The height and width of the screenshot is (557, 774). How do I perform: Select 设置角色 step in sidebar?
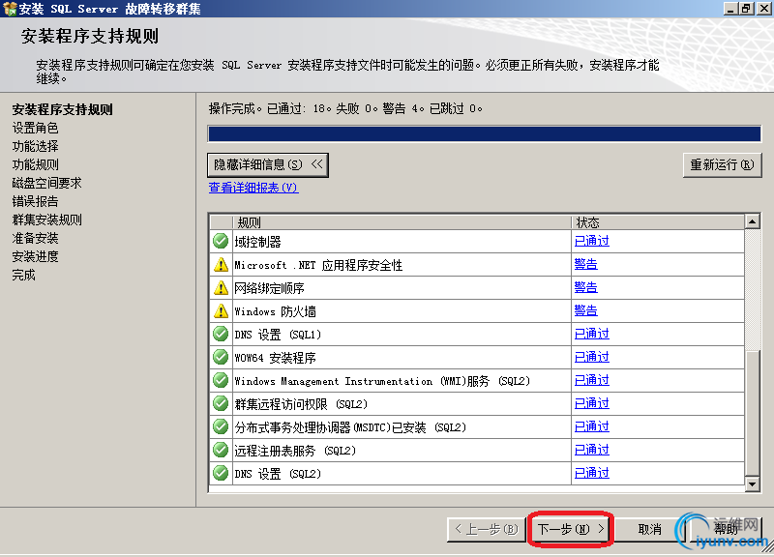(35, 128)
